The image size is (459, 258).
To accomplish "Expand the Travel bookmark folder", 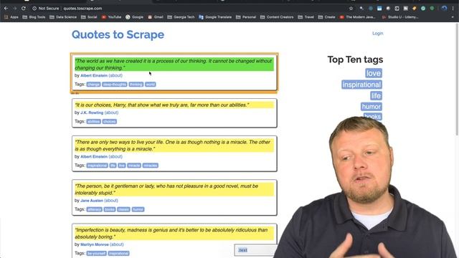I will tap(306, 17).
